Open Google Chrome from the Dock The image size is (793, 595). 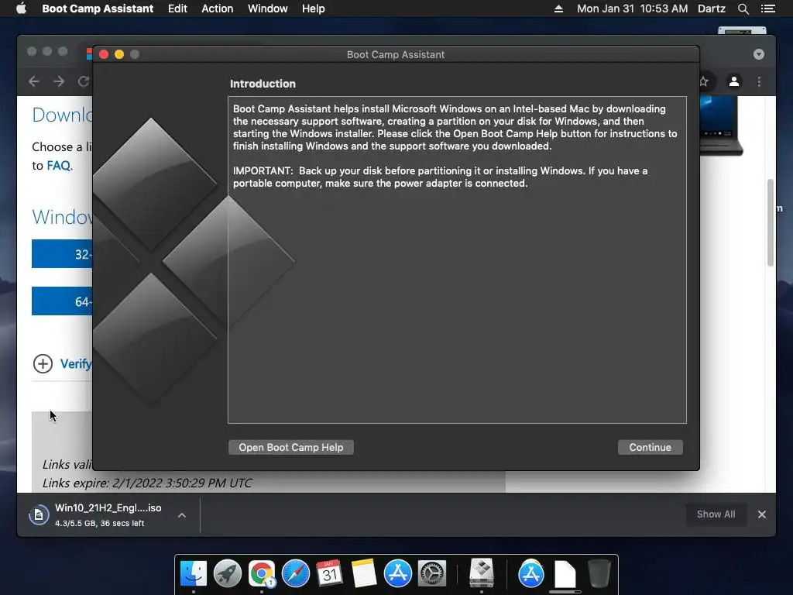[262, 573]
